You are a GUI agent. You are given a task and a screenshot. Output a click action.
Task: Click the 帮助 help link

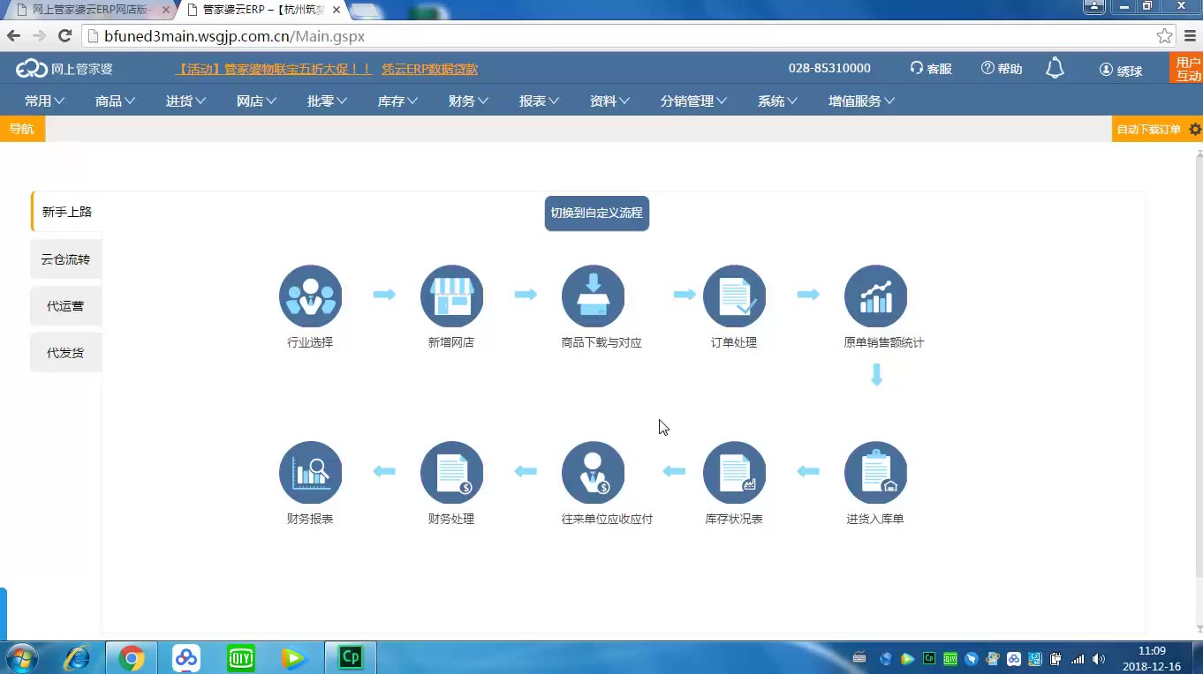click(1002, 69)
